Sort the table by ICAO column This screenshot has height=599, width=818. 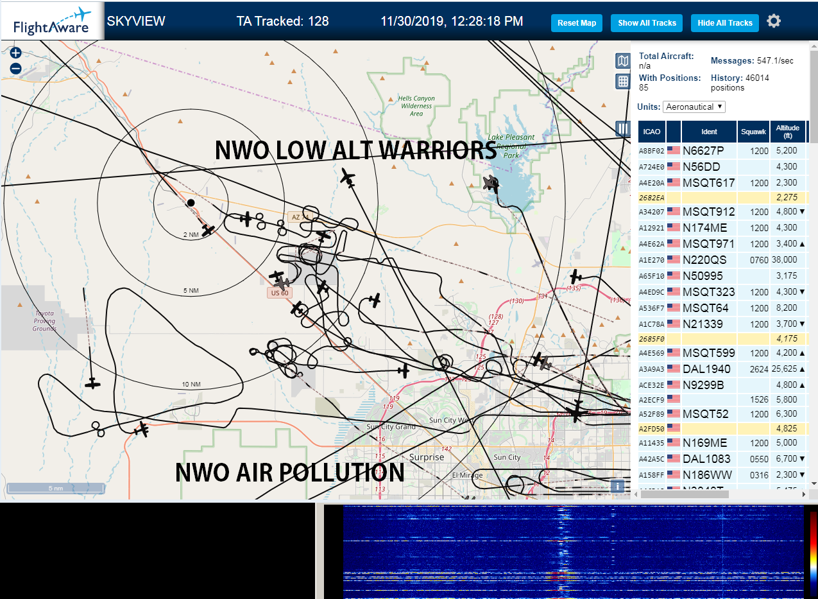[x=652, y=132]
